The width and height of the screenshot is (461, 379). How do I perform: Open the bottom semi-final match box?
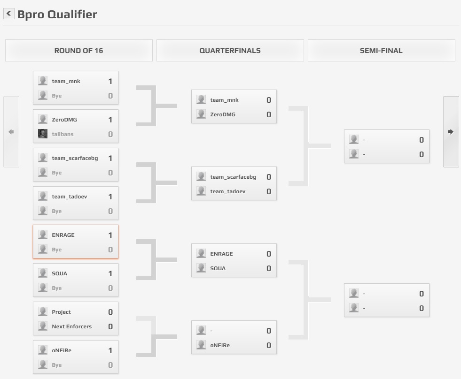point(387,300)
